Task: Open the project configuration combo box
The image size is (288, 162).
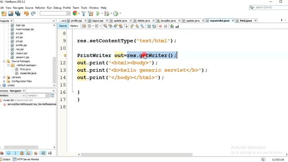Action: [55, 13]
